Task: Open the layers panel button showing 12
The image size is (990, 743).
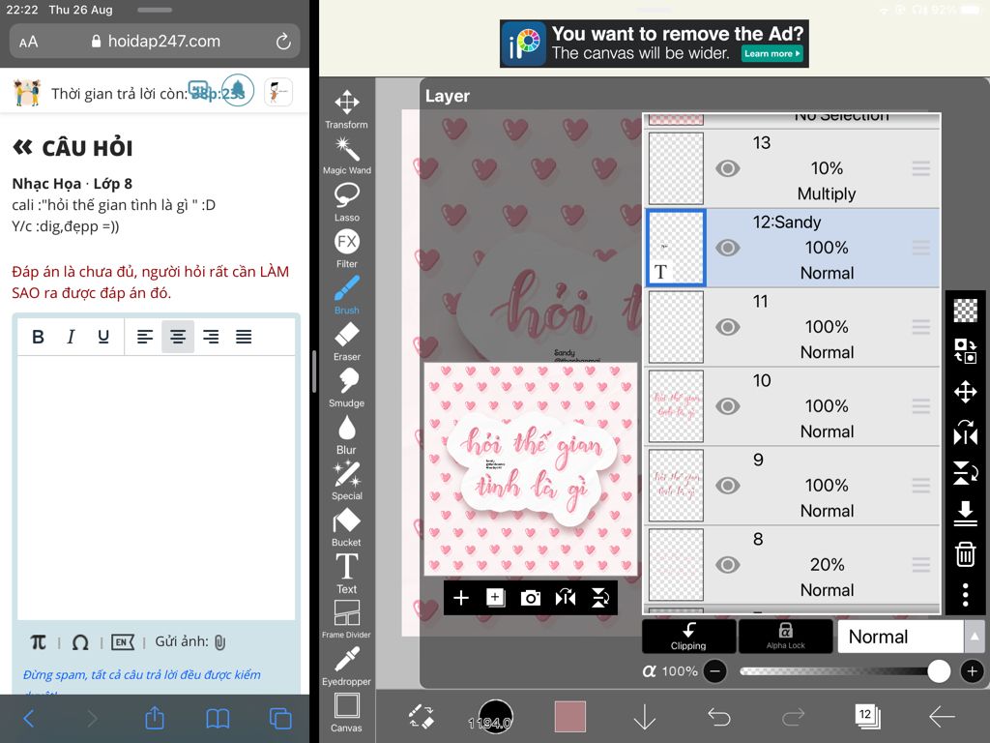Action: click(x=867, y=716)
